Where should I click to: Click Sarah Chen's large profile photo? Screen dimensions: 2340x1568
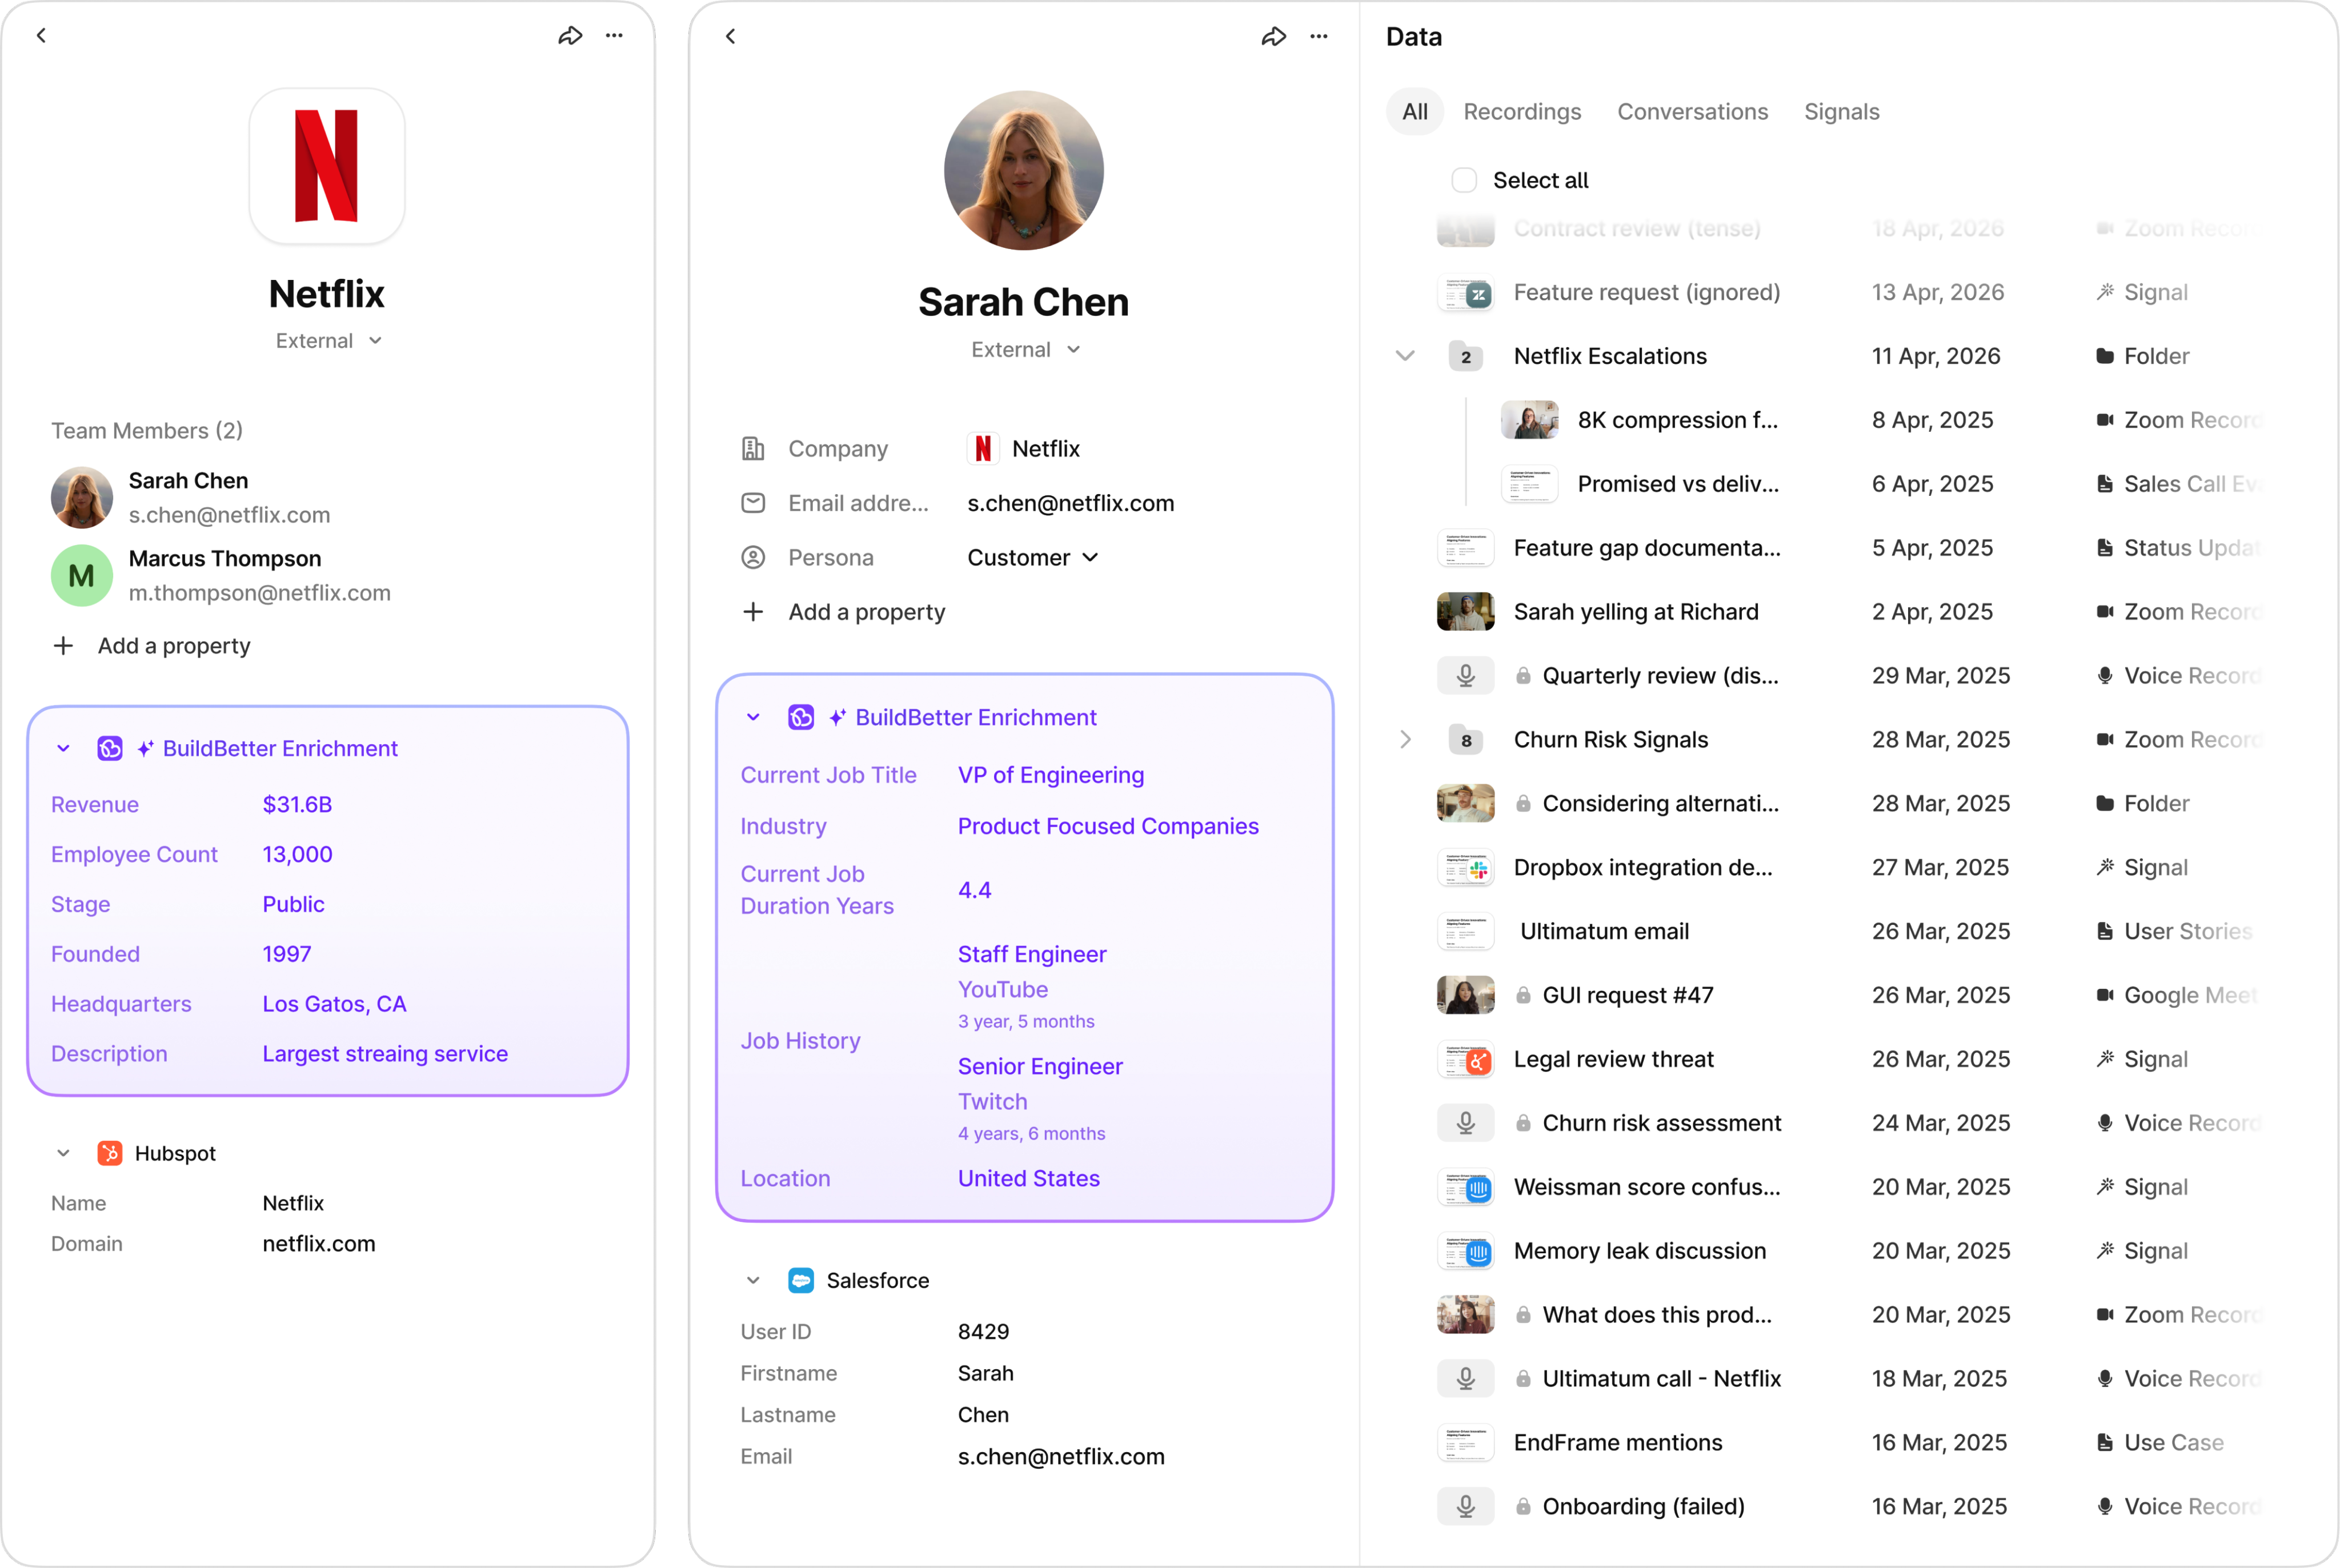coord(1023,170)
